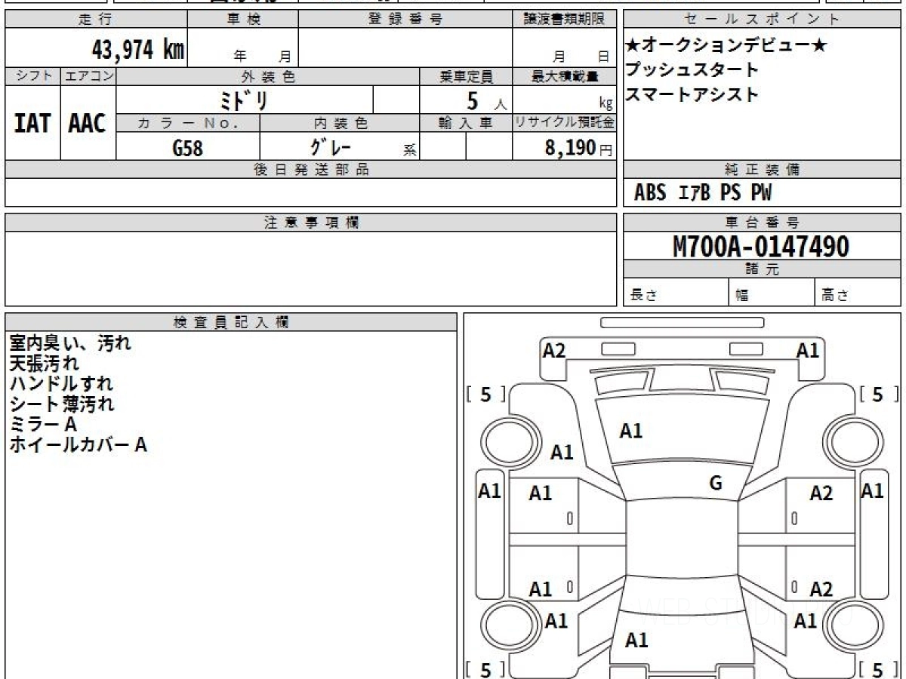The height and width of the screenshot is (679, 906).
Task: Click the 乗車定員 header cell
Action: point(466,76)
